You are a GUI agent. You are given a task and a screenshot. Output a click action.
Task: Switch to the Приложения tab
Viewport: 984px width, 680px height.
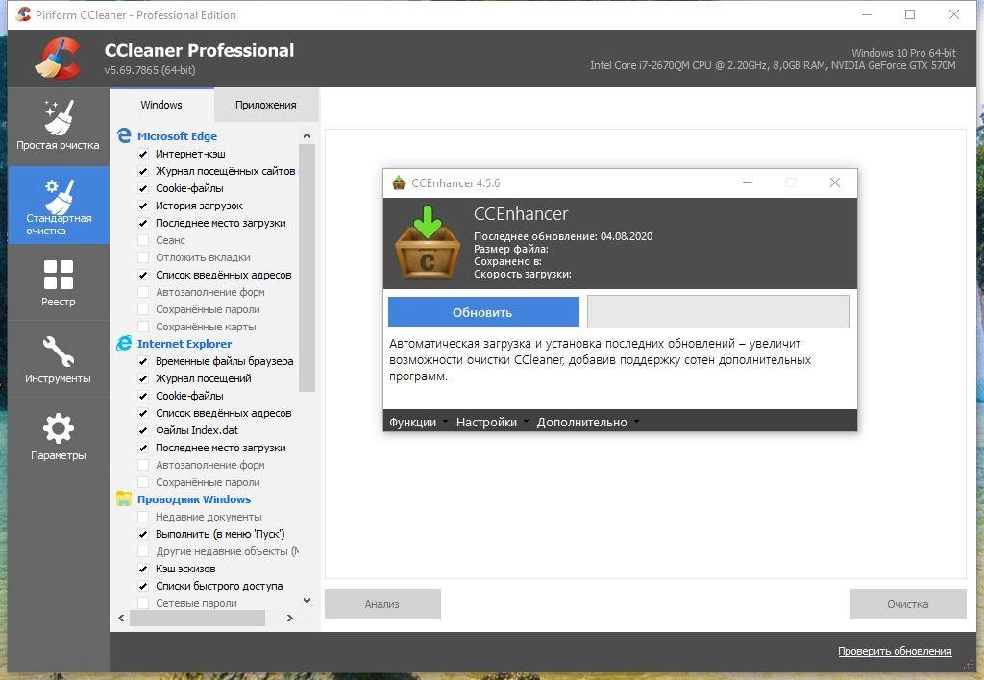point(266,105)
